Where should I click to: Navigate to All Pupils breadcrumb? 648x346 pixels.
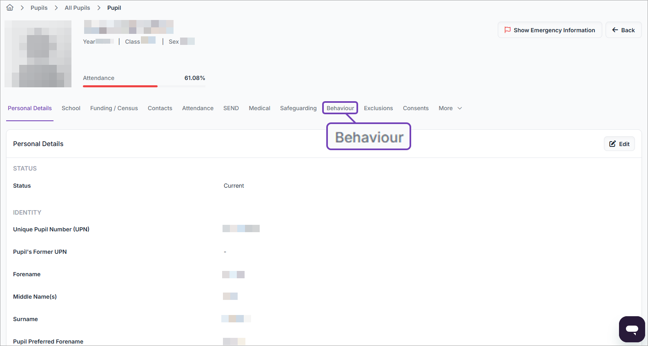coord(77,8)
